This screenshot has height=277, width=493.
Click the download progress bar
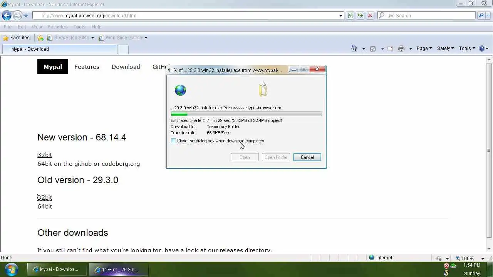point(246,114)
